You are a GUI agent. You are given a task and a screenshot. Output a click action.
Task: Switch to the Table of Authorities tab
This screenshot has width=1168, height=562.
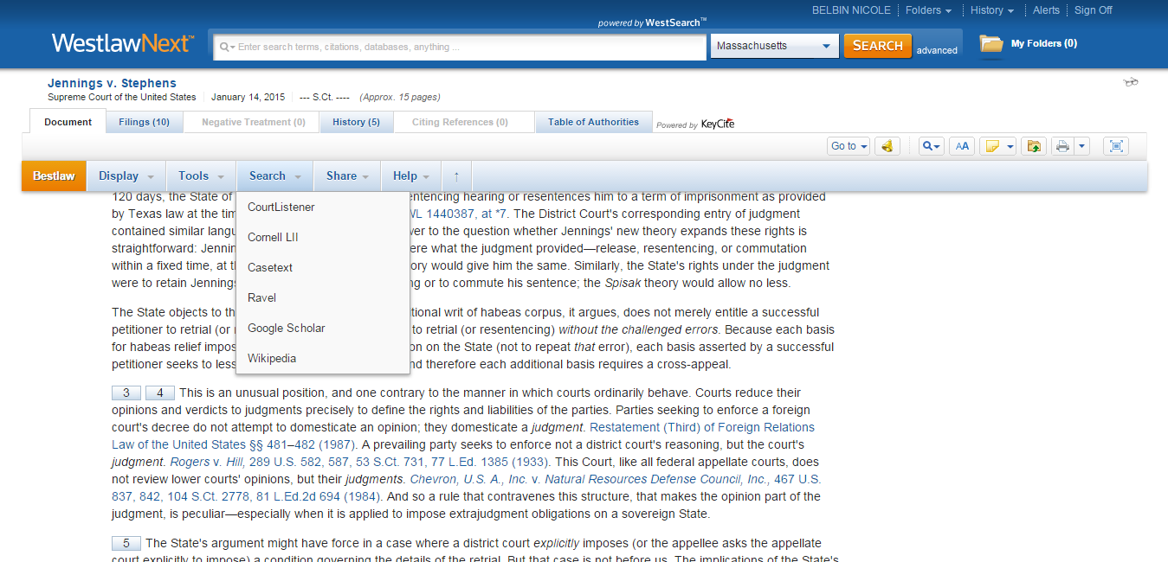[593, 122]
